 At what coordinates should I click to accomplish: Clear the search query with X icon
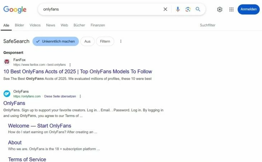(x=165, y=9)
